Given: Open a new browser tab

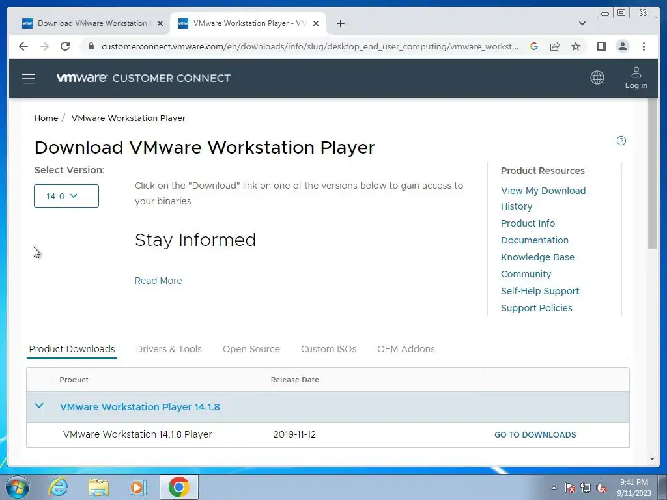Looking at the screenshot, I should click(x=340, y=23).
